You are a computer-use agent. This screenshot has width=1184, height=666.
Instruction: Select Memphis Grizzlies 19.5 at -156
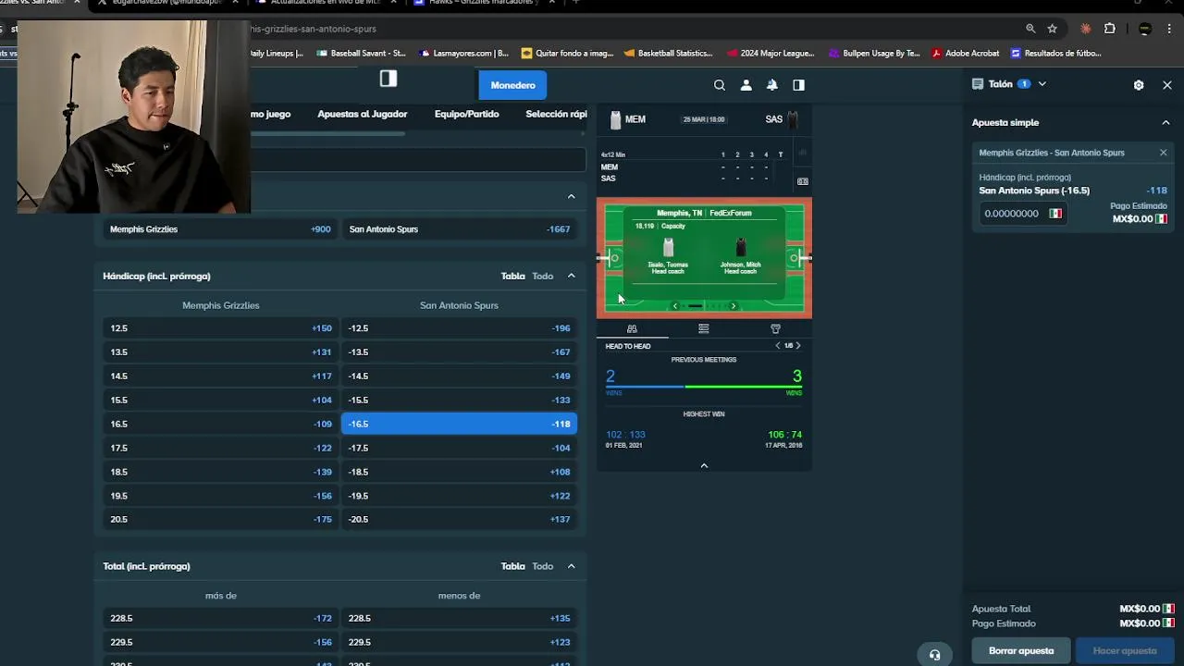pos(221,496)
